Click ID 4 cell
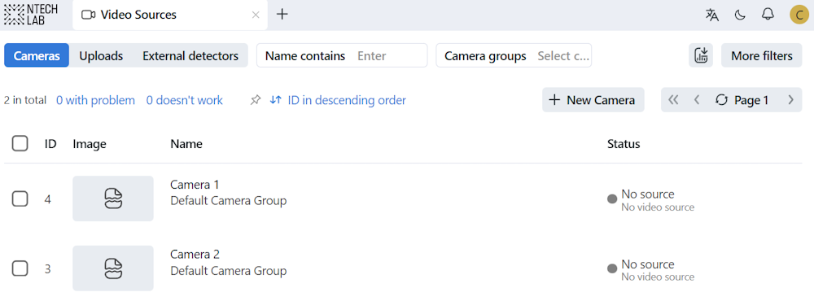814x301 pixels. pyautogui.click(x=48, y=199)
